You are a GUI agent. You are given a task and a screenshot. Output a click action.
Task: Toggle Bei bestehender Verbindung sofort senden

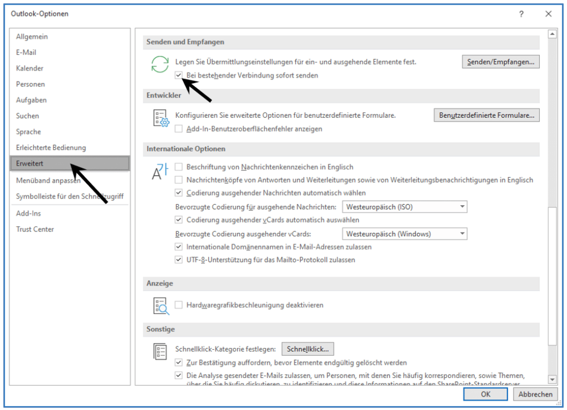pyautogui.click(x=179, y=75)
